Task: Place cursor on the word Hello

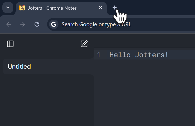Action: coord(120,55)
